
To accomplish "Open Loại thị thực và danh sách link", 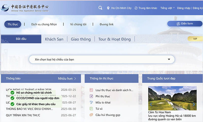I will tap(114, 90).
